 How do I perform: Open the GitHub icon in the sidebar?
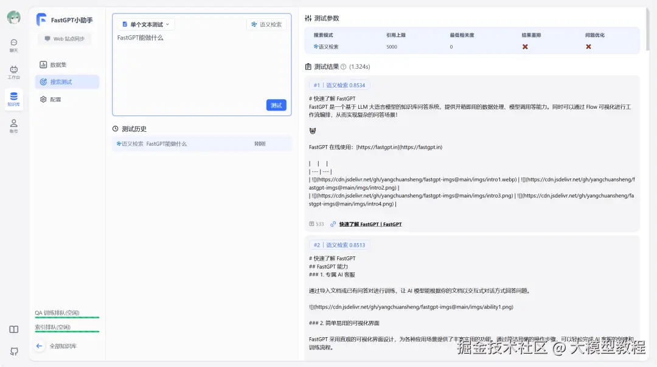14,352
